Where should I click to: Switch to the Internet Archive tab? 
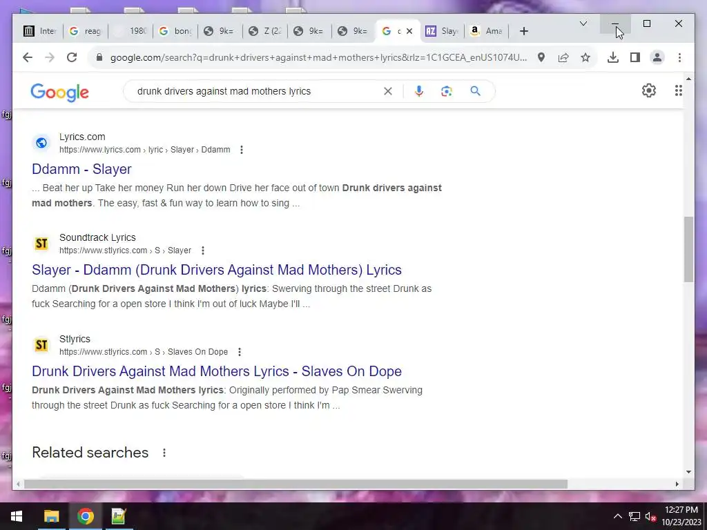tap(39, 31)
